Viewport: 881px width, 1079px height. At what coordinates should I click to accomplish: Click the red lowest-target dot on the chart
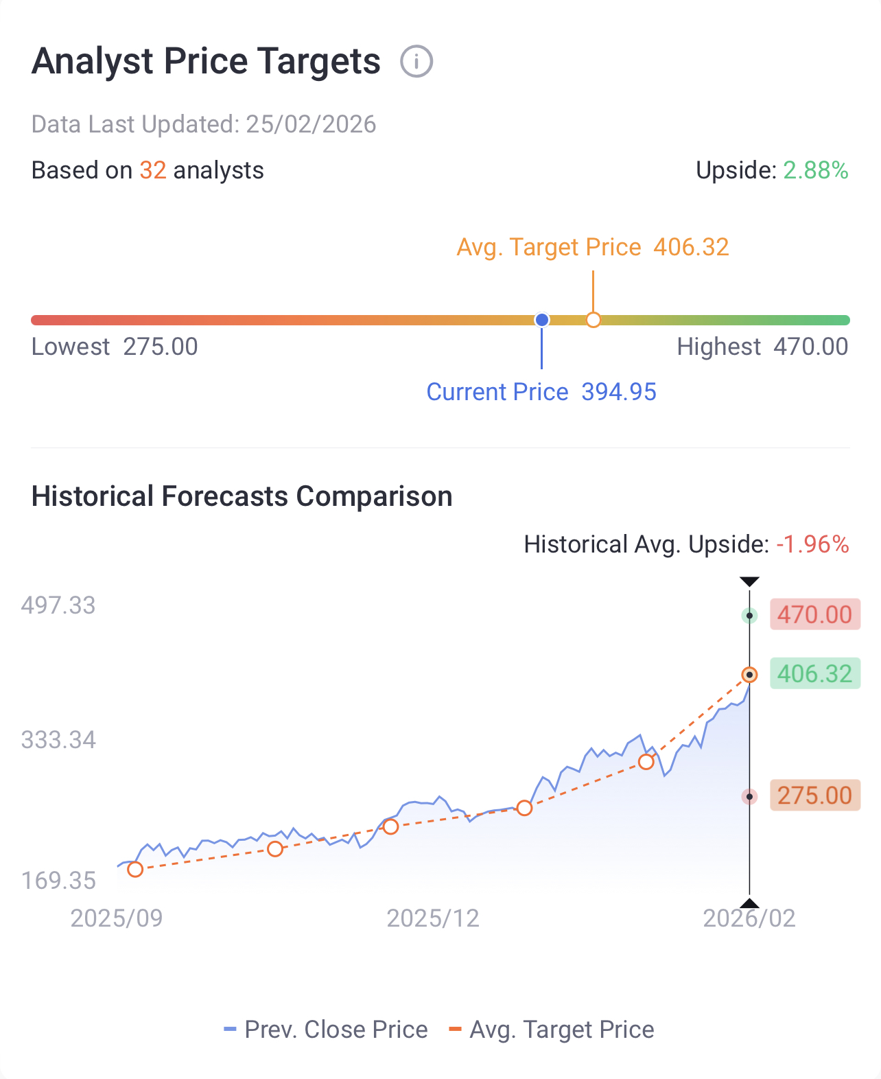(750, 797)
